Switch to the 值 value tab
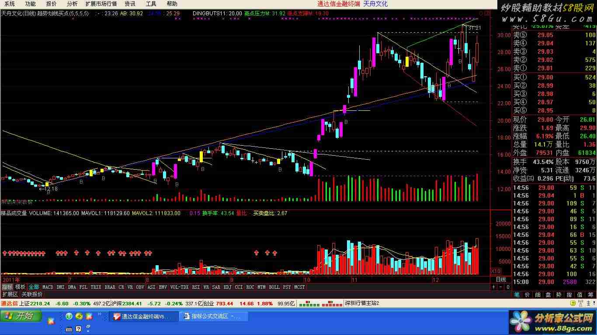597x335 pixels. tap(580, 295)
